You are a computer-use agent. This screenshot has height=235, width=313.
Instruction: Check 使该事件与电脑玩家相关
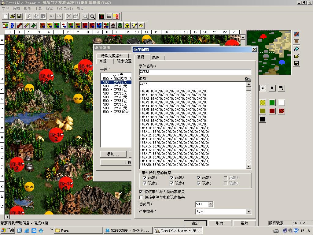(141, 197)
